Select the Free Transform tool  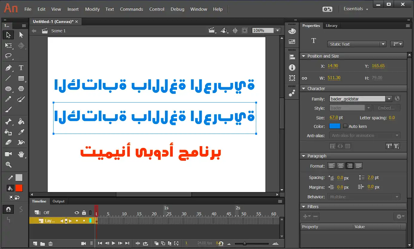8,46
